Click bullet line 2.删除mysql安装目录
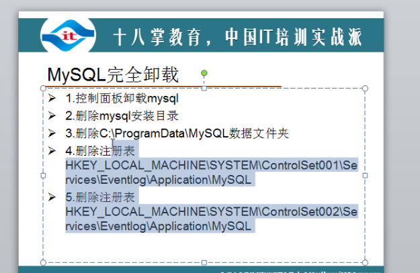 pos(122,116)
